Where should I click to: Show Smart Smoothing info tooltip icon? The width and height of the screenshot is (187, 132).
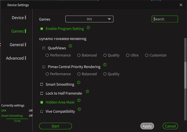[78, 82]
